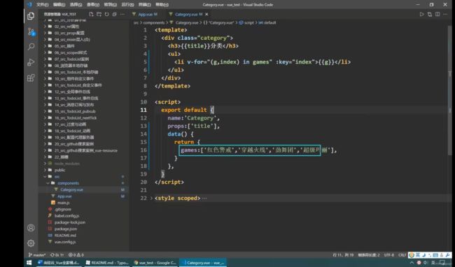Open explorer More Actions ellipsis
This screenshot has height=267, width=455.
pos(122,14)
